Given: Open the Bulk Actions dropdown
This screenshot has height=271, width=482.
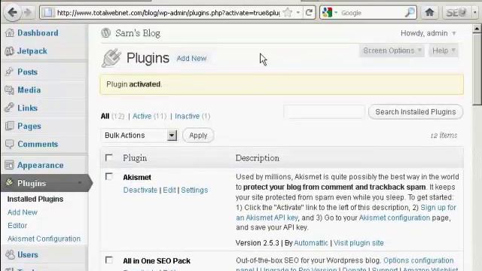Looking at the screenshot, I should (139, 135).
